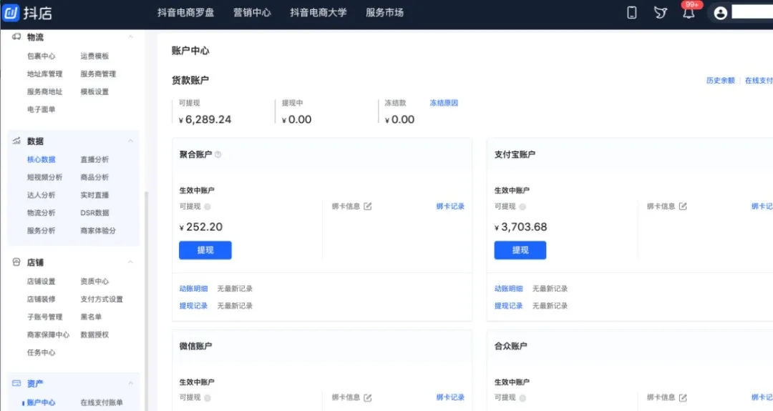Click the ¥3,703.68 支付宝 balance
The width and height of the screenshot is (773, 411).
[x=520, y=227]
